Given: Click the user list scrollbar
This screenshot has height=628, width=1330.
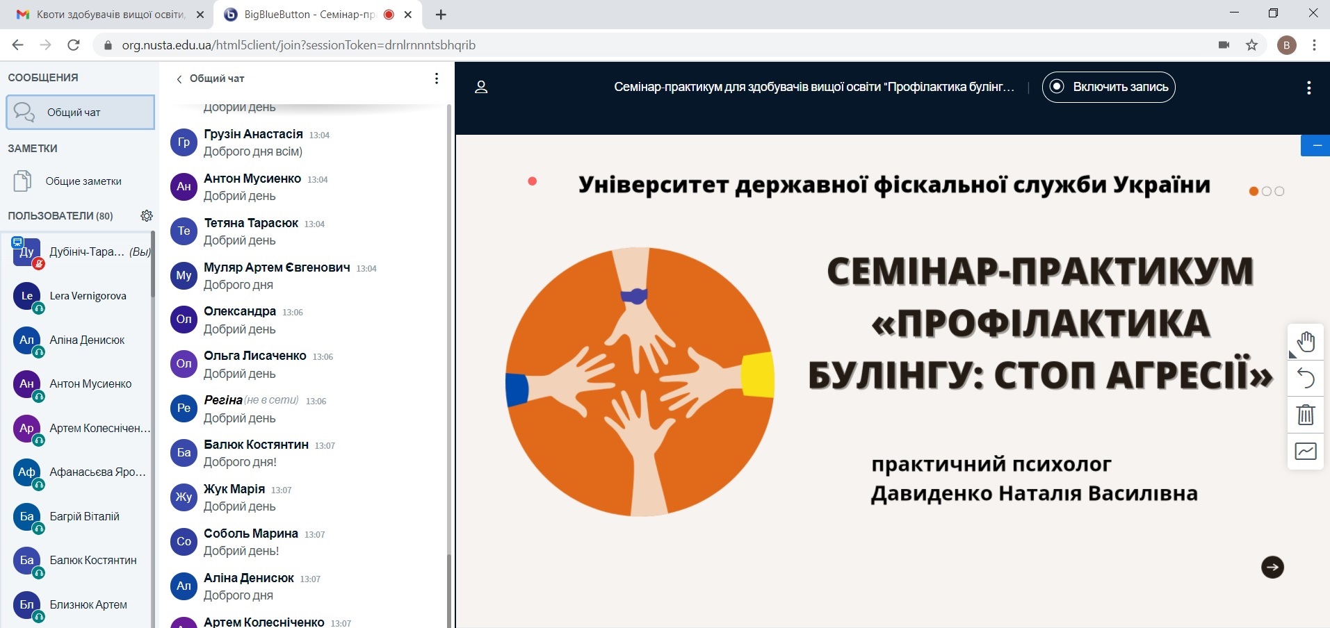Looking at the screenshot, I should coord(152,264).
